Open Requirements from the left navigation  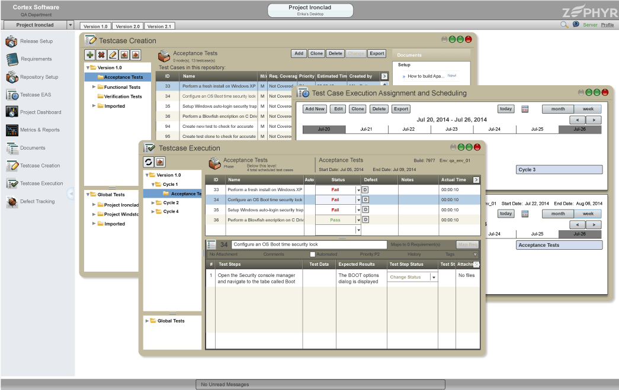point(30,59)
